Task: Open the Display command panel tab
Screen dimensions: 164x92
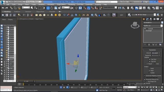Action: (x=158, y=19)
